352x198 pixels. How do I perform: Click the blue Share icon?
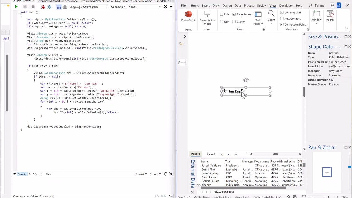pyautogui.click(x=339, y=5)
